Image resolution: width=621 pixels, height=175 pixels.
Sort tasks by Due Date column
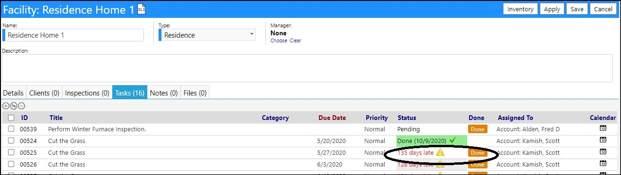pos(332,118)
